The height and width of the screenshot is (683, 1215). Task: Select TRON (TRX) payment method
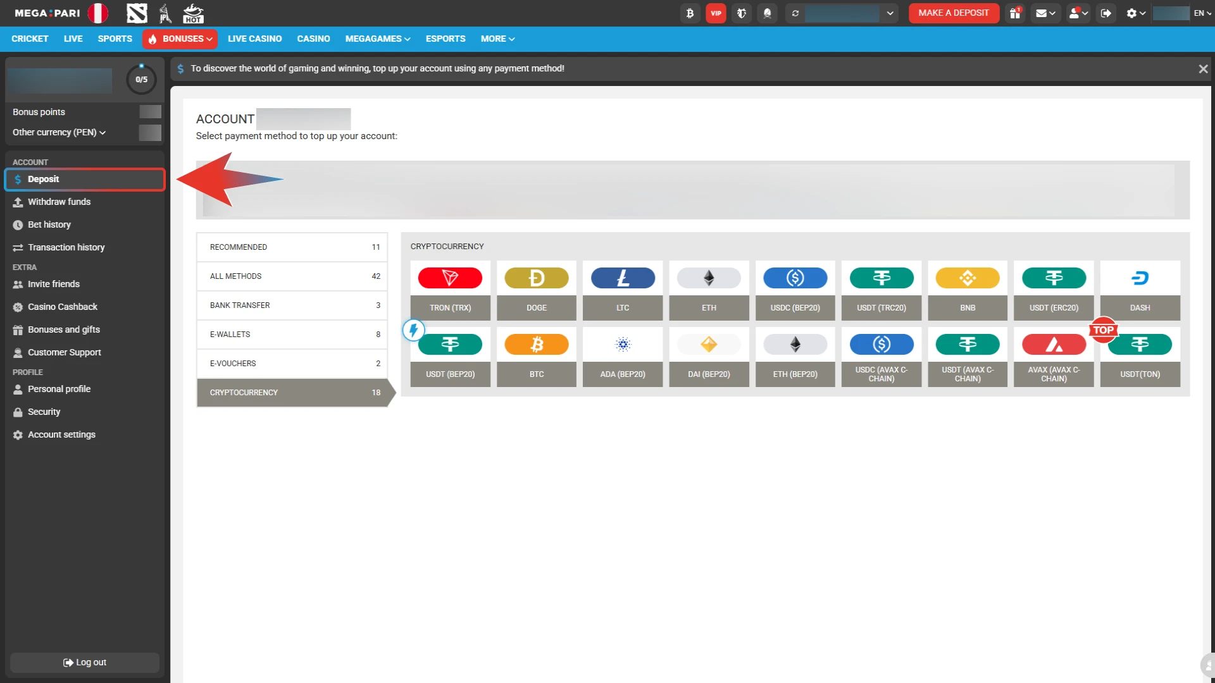click(x=450, y=291)
